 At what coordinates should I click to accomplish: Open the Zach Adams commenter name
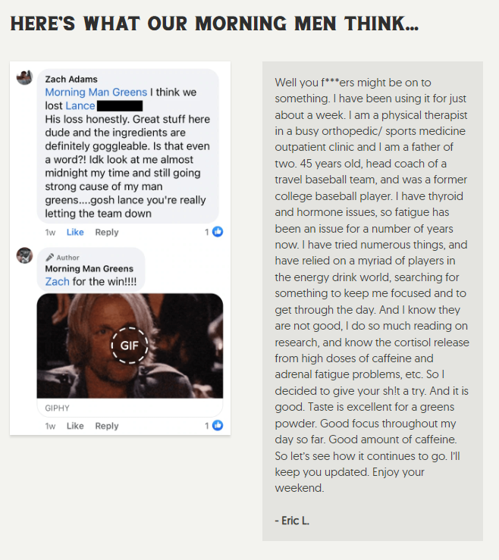click(71, 79)
